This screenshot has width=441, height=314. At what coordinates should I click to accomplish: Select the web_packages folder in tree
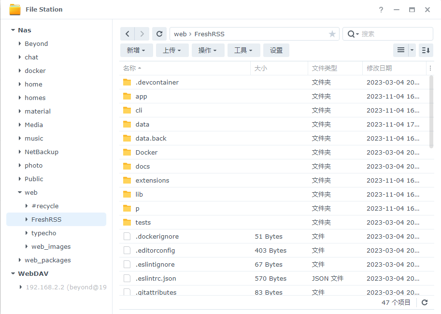[48, 260]
